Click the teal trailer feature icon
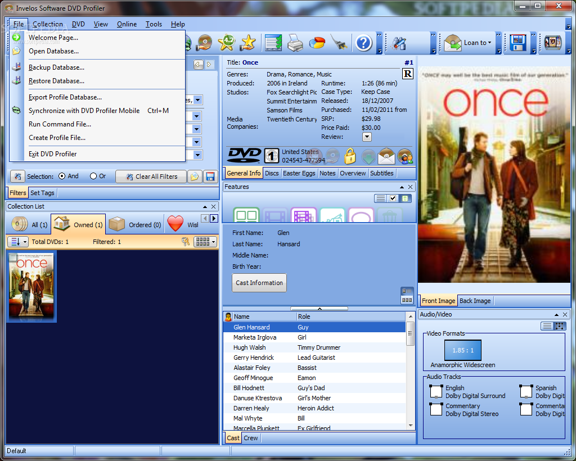Screen dimensions: 576x461 pyautogui.click(x=332, y=215)
